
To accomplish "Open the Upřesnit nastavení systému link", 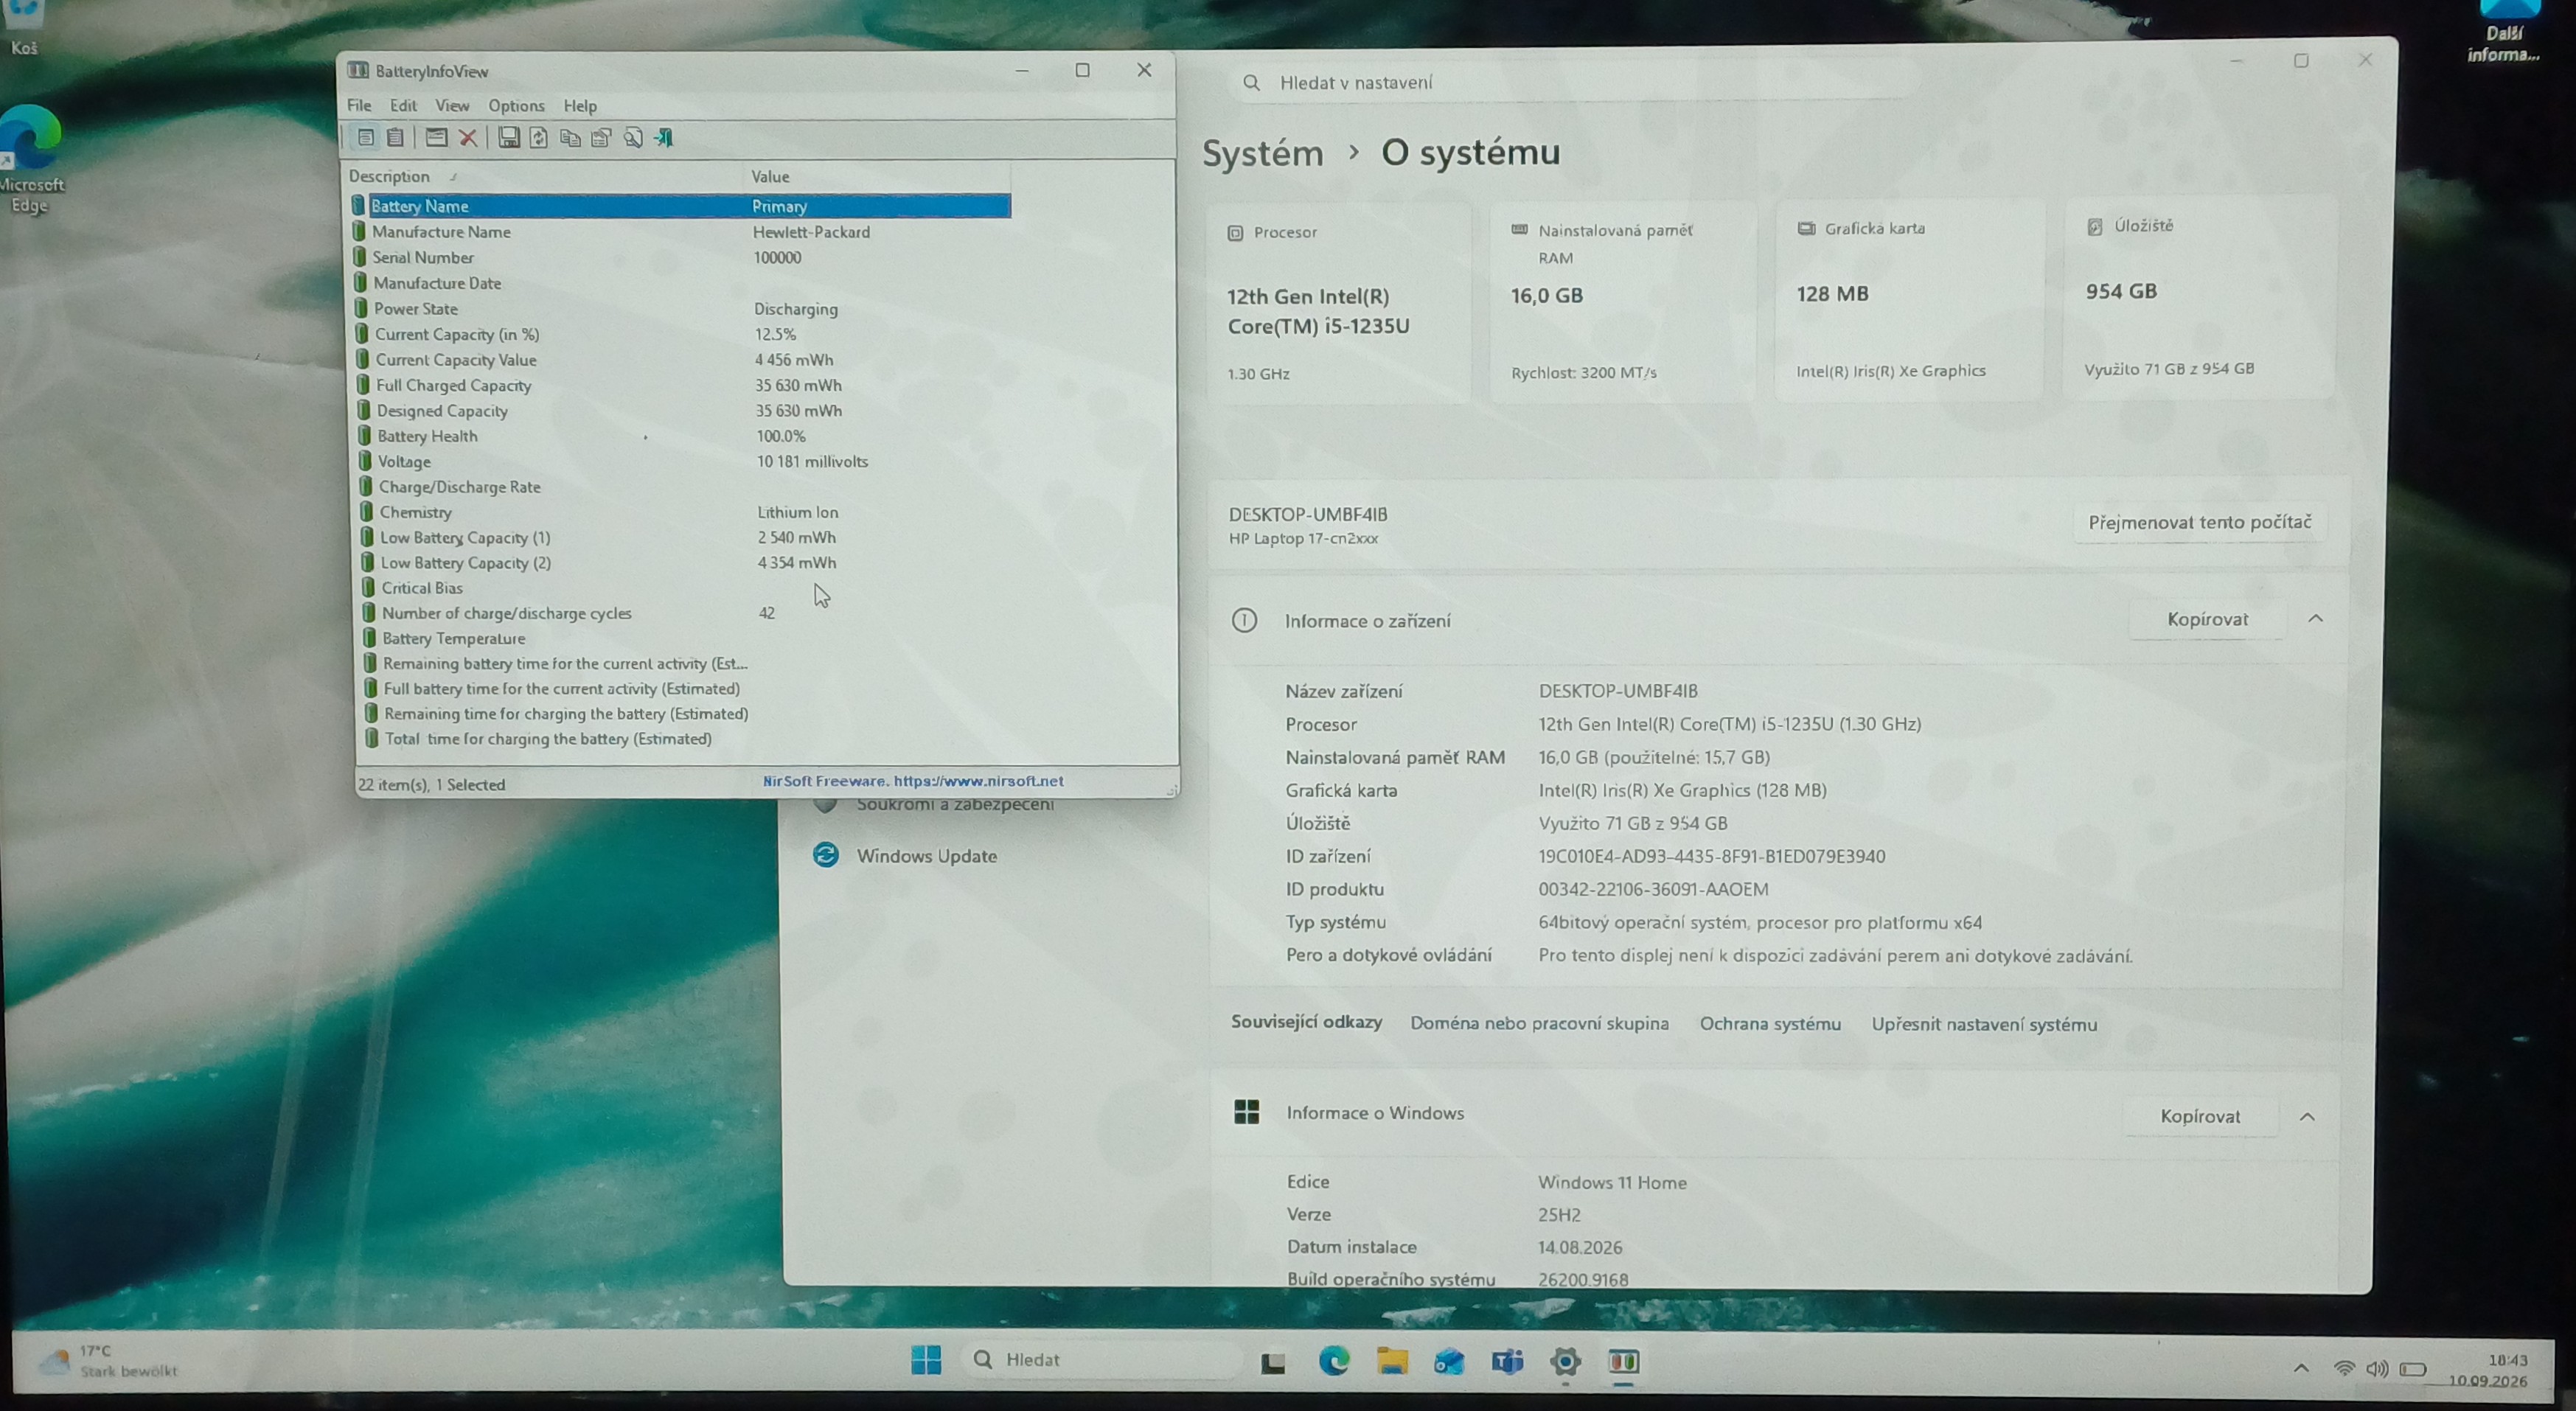I will (1984, 1024).
